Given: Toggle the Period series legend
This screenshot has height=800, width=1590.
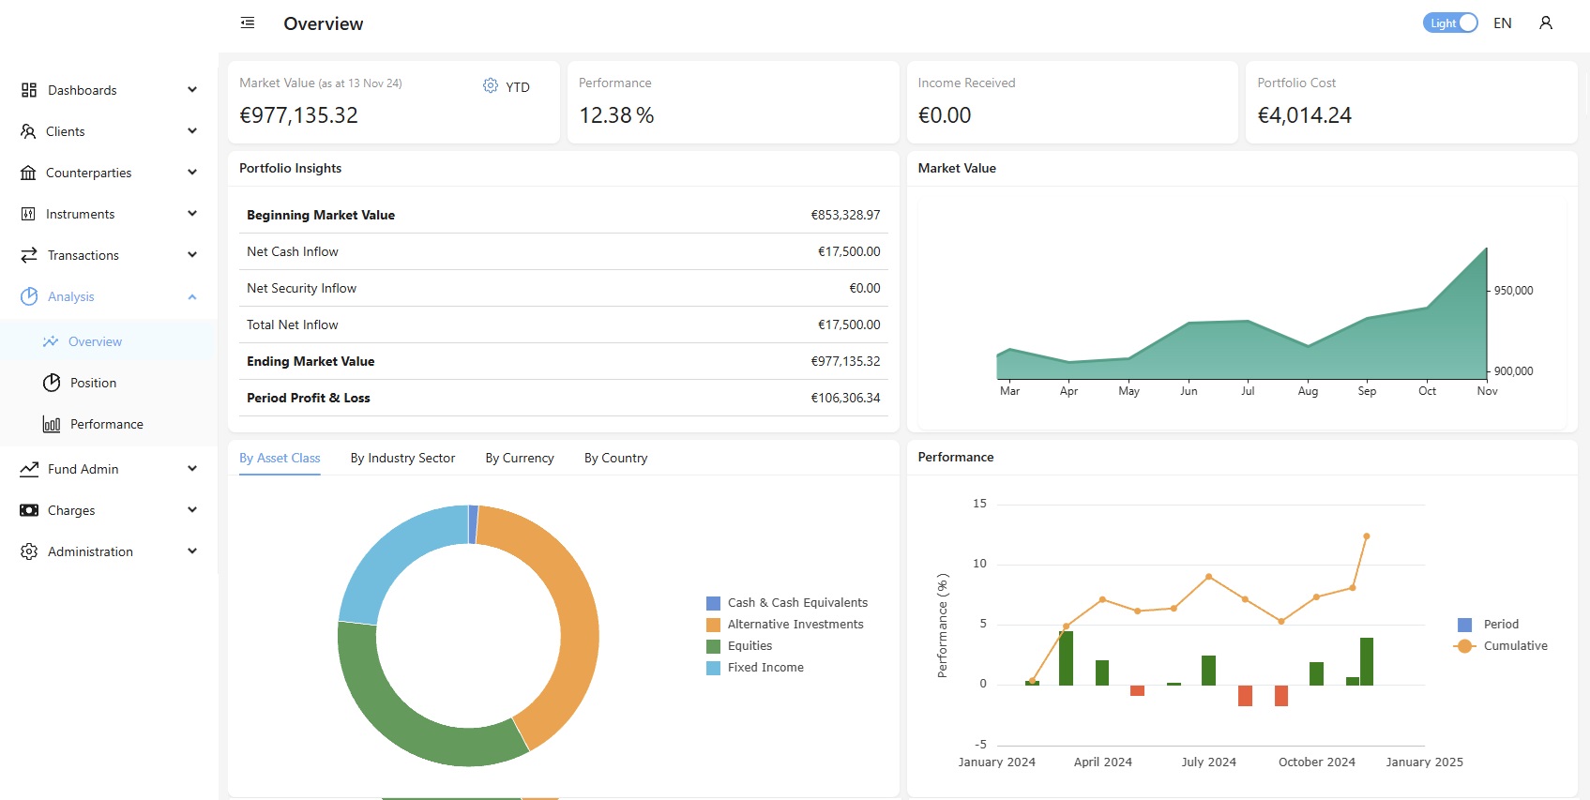Looking at the screenshot, I should (x=1488, y=625).
